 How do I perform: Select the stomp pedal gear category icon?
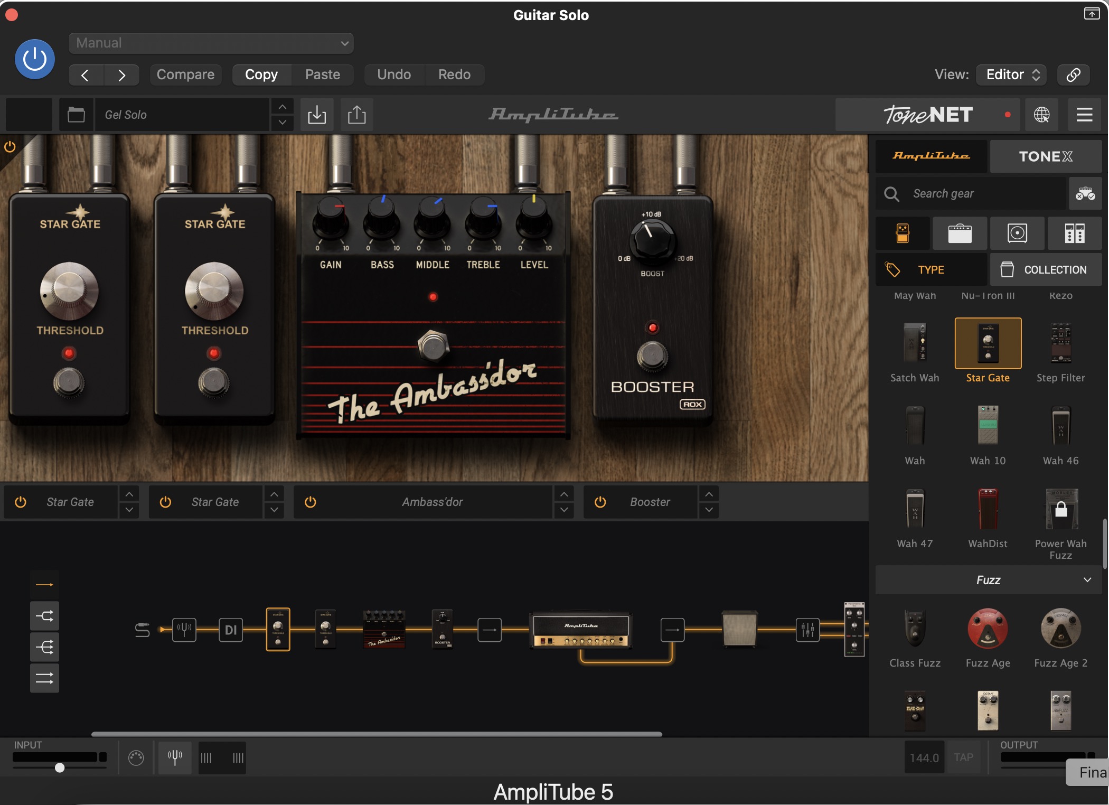click(903, 233)
